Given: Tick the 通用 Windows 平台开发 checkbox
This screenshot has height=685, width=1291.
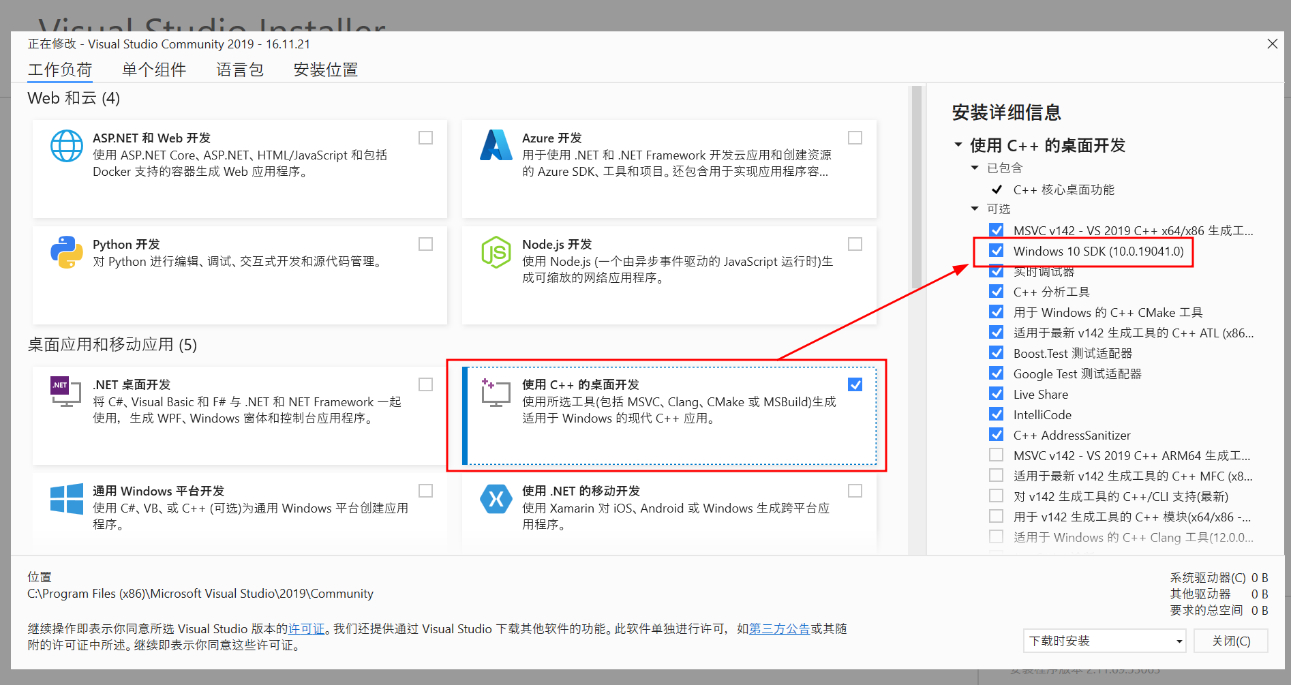Looking at the screenshot, I should pos(425,491).
